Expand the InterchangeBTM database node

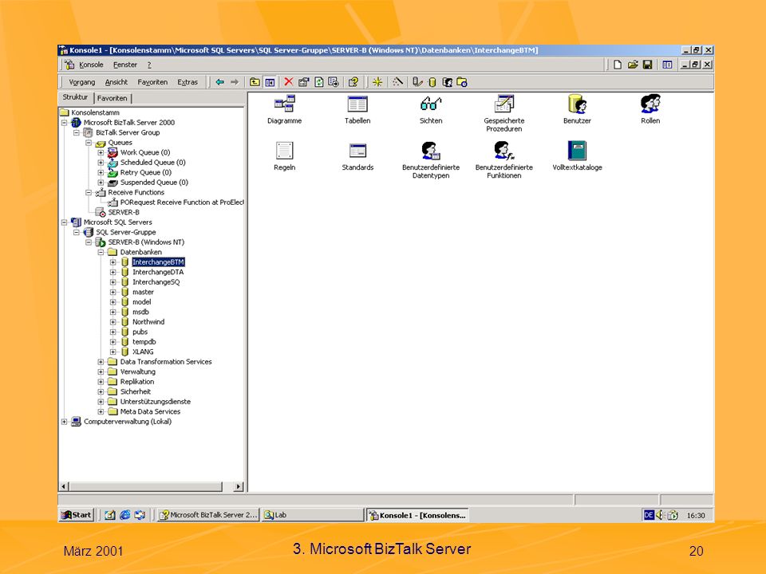[113, 262]
